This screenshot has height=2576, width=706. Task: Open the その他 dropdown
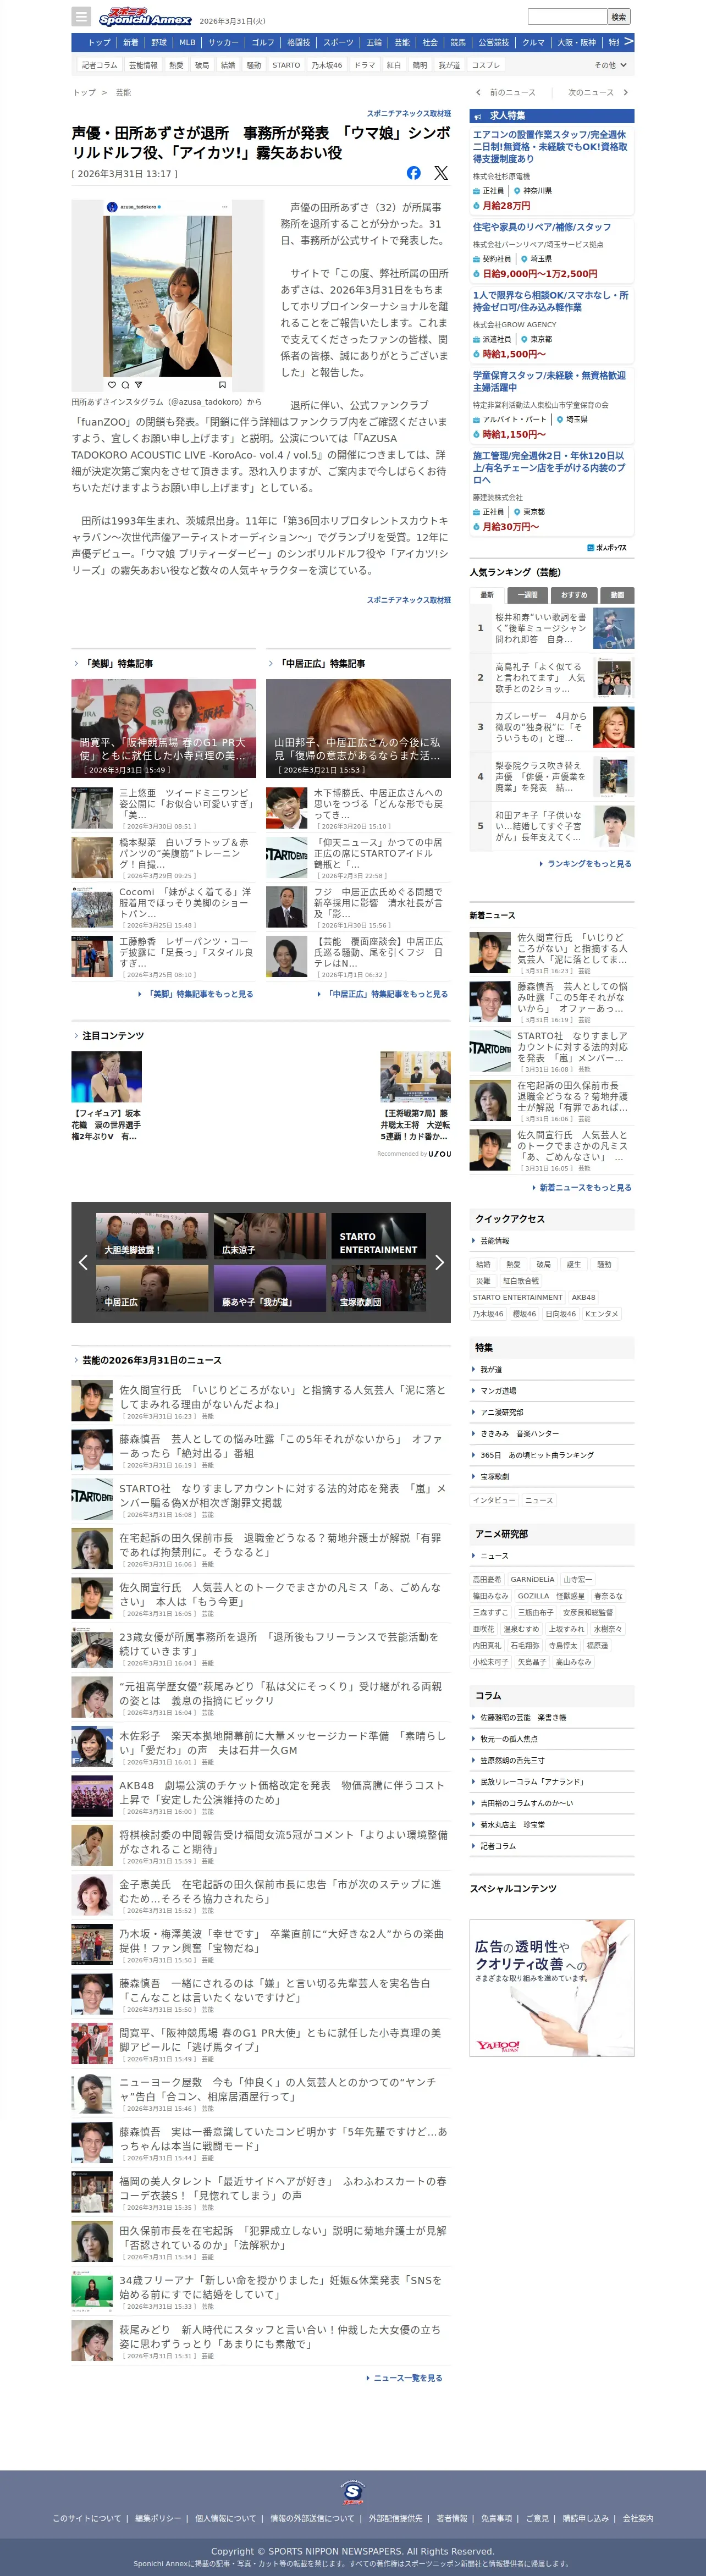(611, 65)
